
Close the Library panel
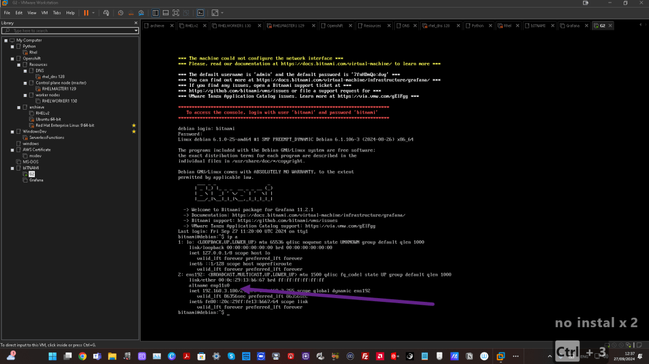(x=136, y=23)
